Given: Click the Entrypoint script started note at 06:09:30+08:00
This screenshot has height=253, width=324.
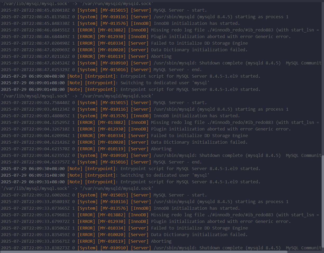Looking at the screenshot, I should [x=190, y=168].
